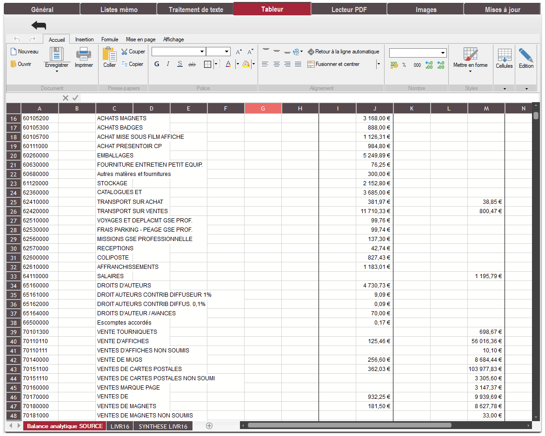
Task: Increase font size with larger A
Action: click(x=239, y=52)
